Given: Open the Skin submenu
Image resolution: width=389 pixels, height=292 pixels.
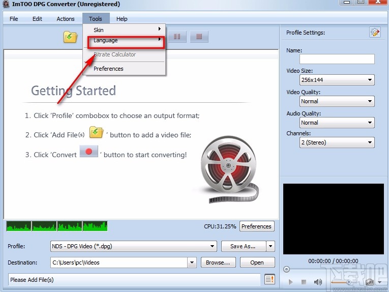Looking at the screenshot, I should coord(125,30).
